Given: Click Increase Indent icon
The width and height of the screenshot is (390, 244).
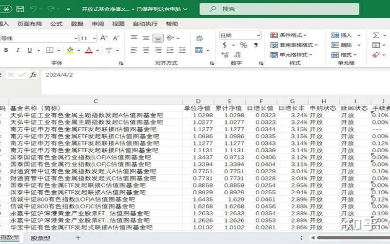Looking at the screenshot, I should click(x=182, y=50).
